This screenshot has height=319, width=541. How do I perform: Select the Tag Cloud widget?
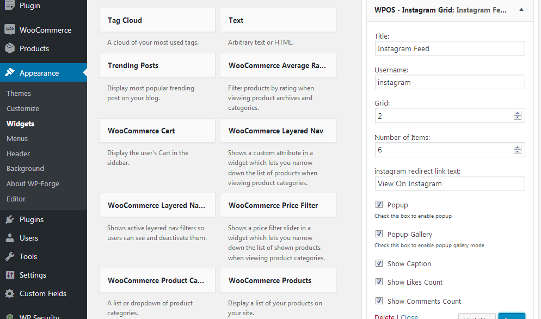(157, 20)
